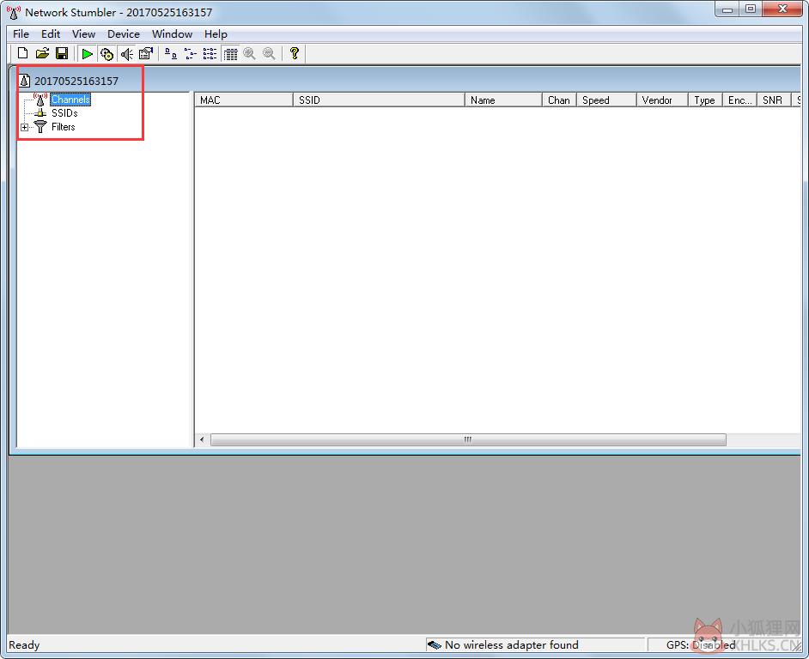Select Filters in the tree
The image size is (809, 659).
[x=63, y=127]
